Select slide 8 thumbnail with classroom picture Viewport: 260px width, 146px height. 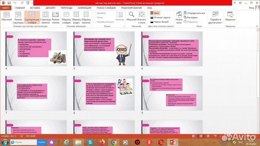point(104,93)
